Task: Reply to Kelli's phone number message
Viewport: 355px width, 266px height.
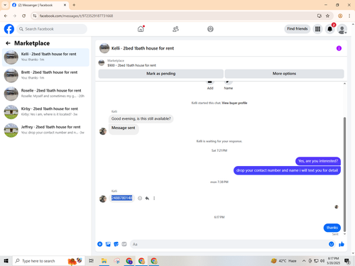Action: coord(147,198)
